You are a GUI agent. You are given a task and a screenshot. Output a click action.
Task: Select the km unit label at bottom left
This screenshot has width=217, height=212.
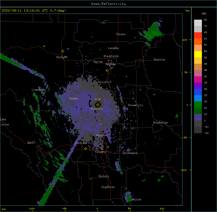pos(4,209)
